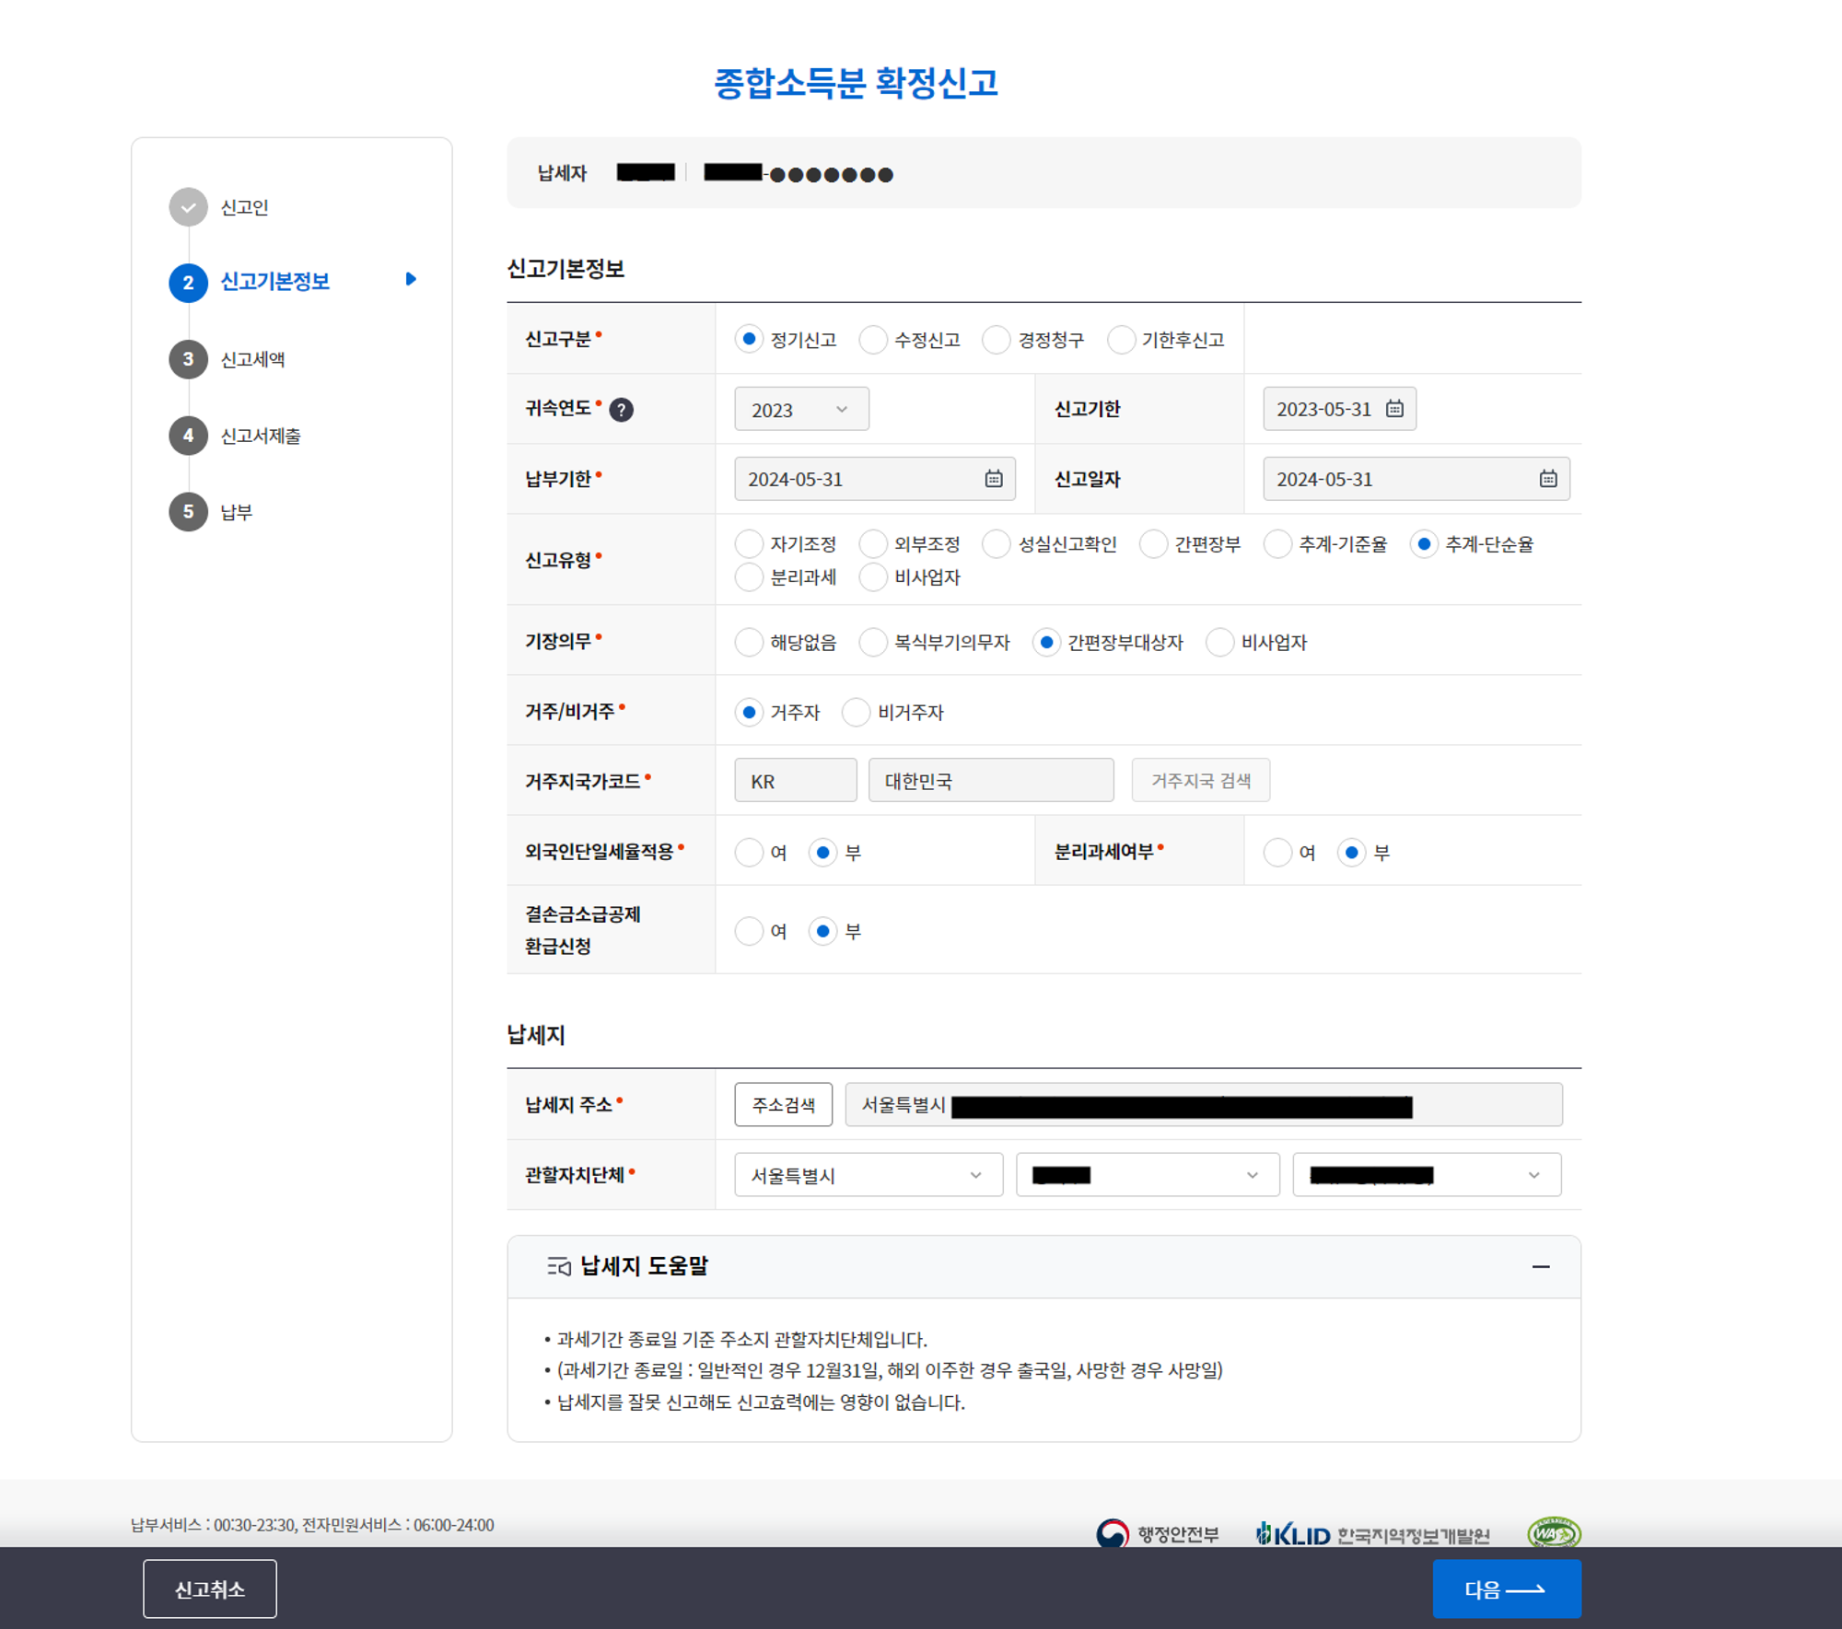Click the 귀속연도 help question mark icon

click(x=622, y=410)
